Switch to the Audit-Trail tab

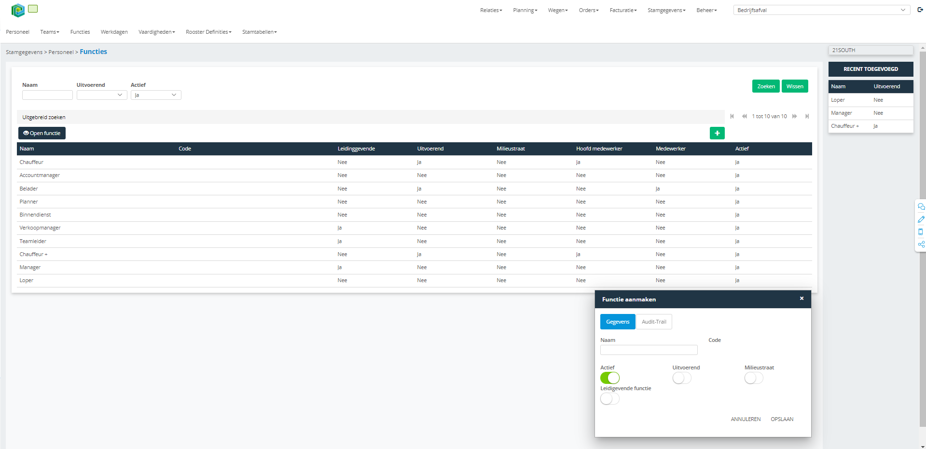[654, 322]
